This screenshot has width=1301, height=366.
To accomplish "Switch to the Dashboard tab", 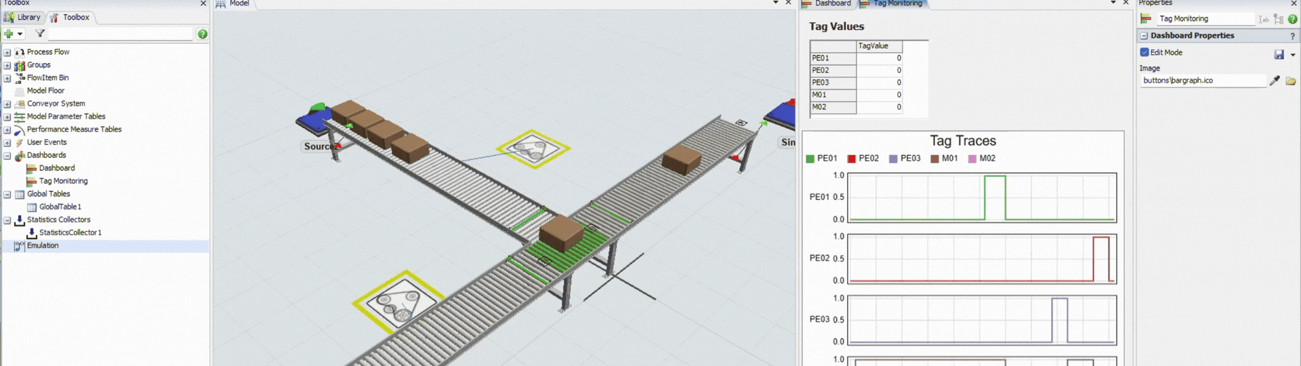I will pos(827,3).
